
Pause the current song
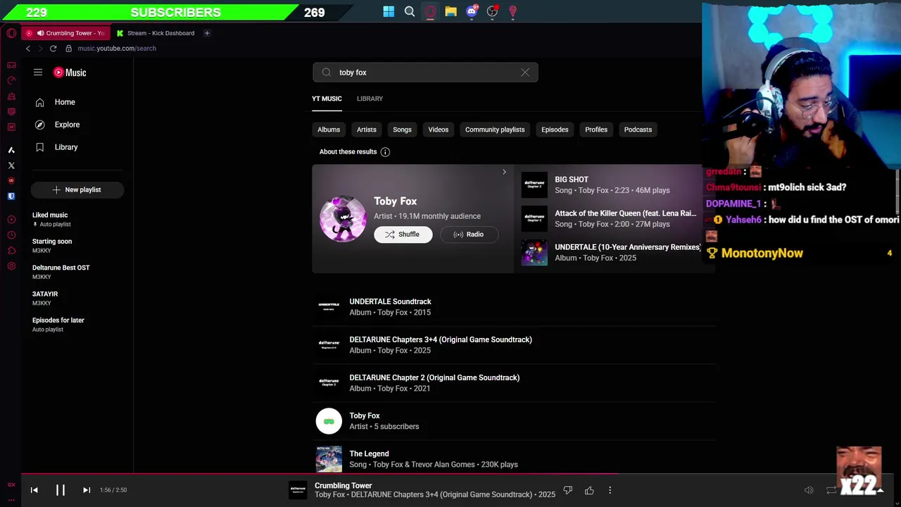click(x=61, y=490)
